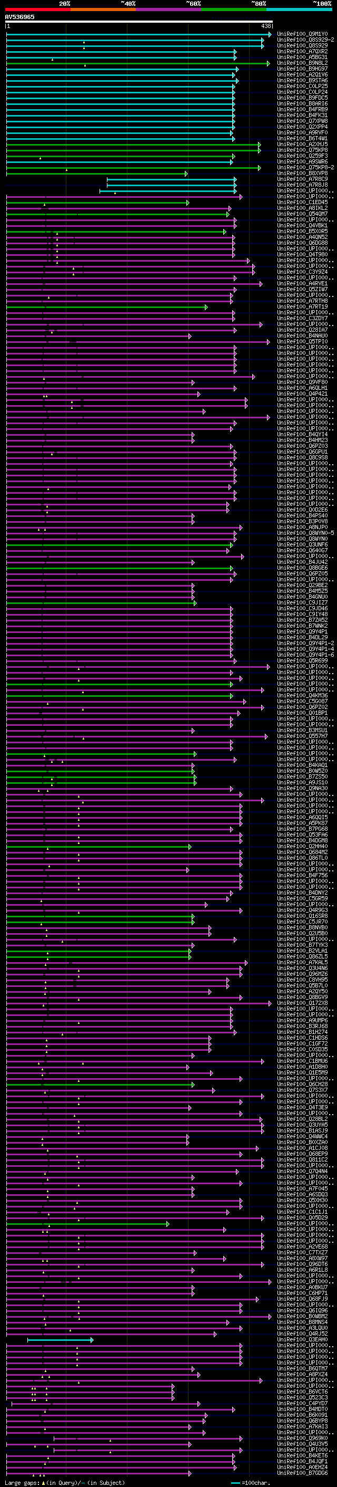Click the UniRef100_Q5TPI0 label
This screenshot has height=1487, width=337.
tap(302, 341)
